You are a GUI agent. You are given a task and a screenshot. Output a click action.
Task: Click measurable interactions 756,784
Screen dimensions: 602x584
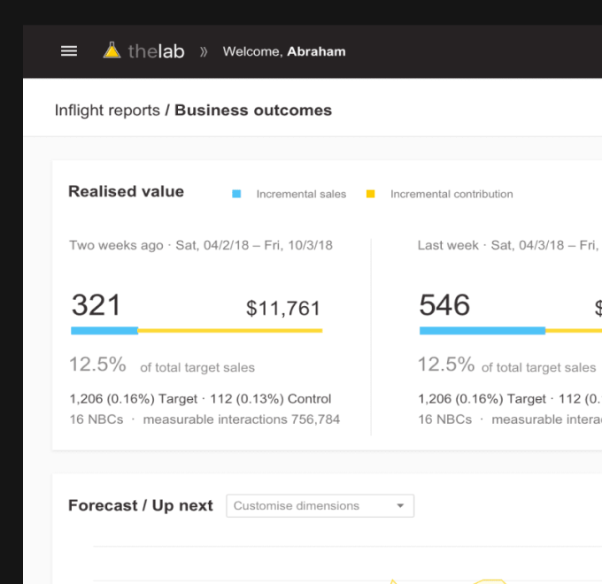coord(242,419)
